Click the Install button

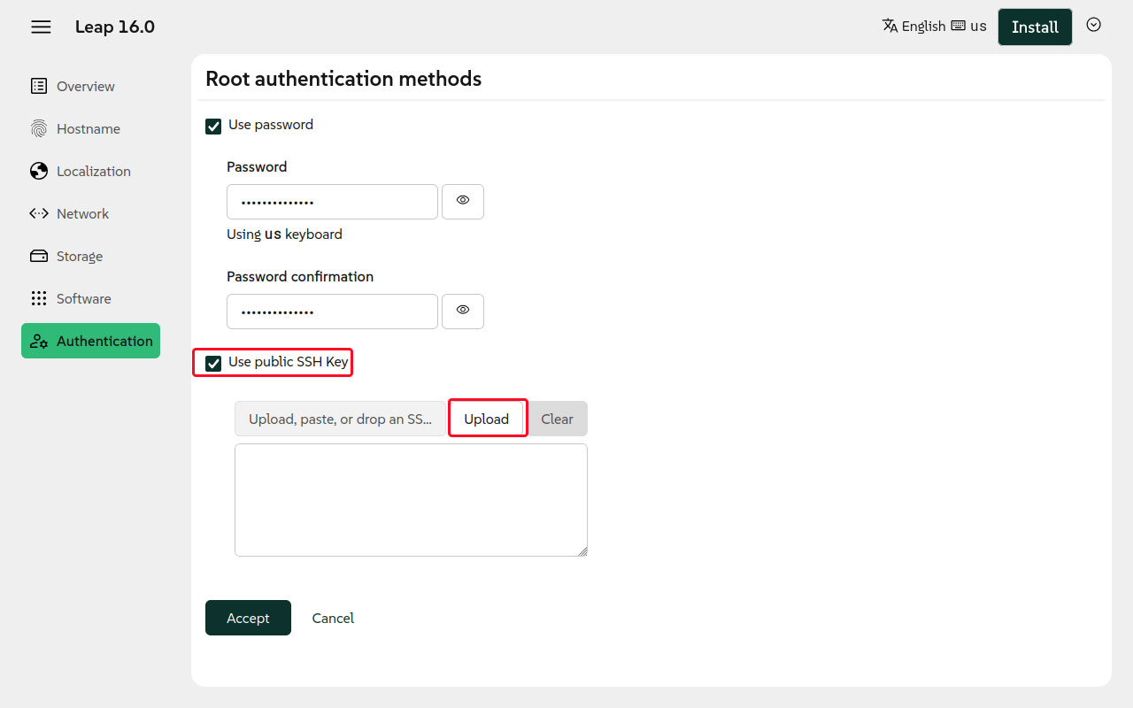1034,27
